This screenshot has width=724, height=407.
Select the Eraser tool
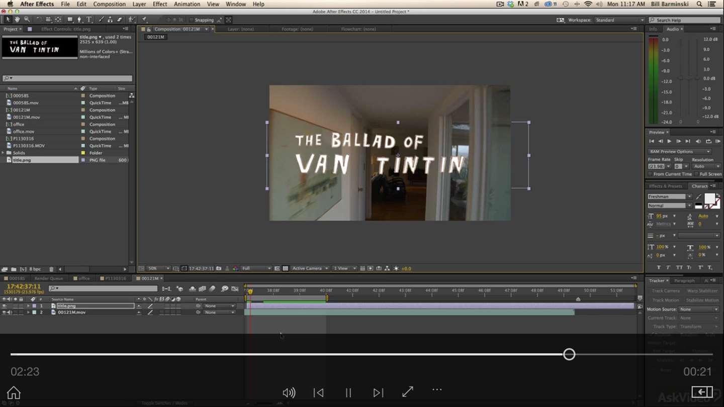pos(119,20)
